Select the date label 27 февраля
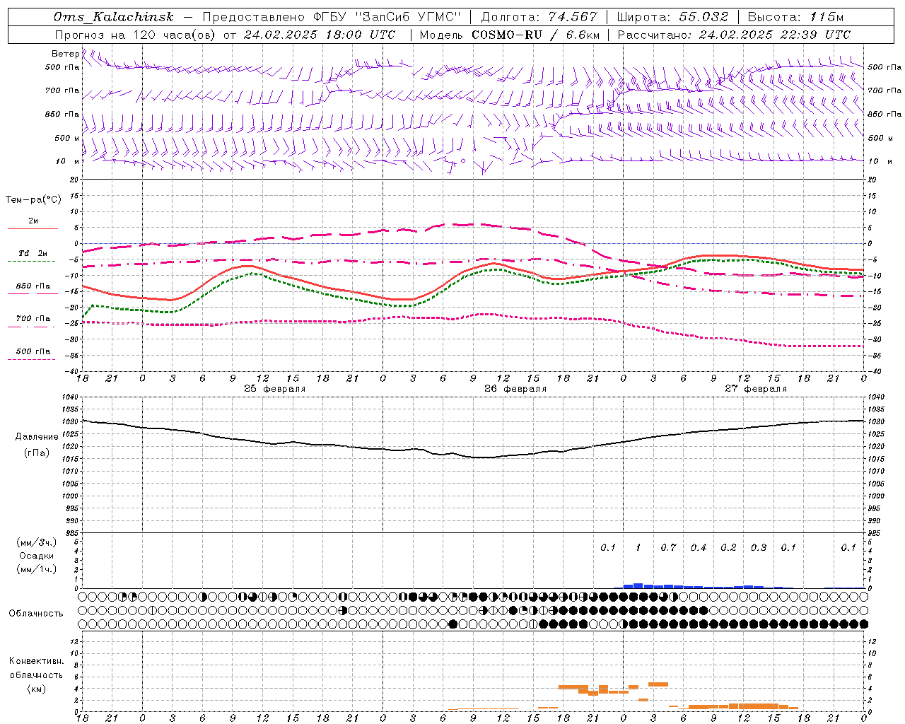This screenshot has width=905, height=724. coord(756,389)
